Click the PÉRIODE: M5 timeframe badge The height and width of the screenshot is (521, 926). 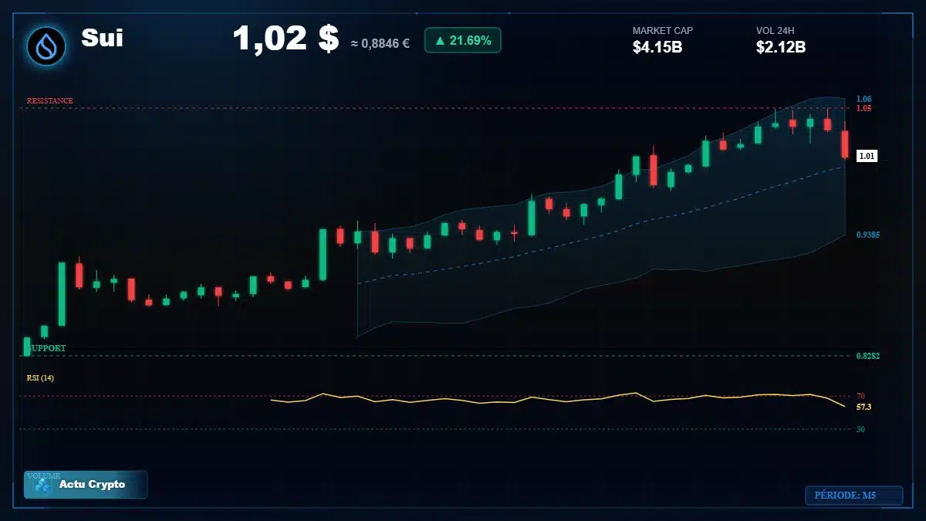tap(853, 496)
